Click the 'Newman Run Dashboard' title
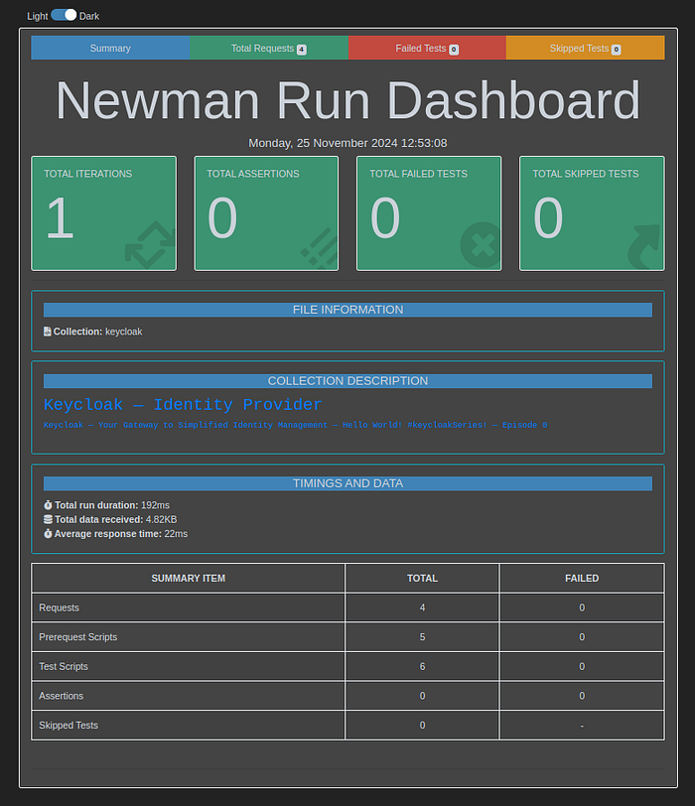Screen dimensions: 695x806 (348, 101)
